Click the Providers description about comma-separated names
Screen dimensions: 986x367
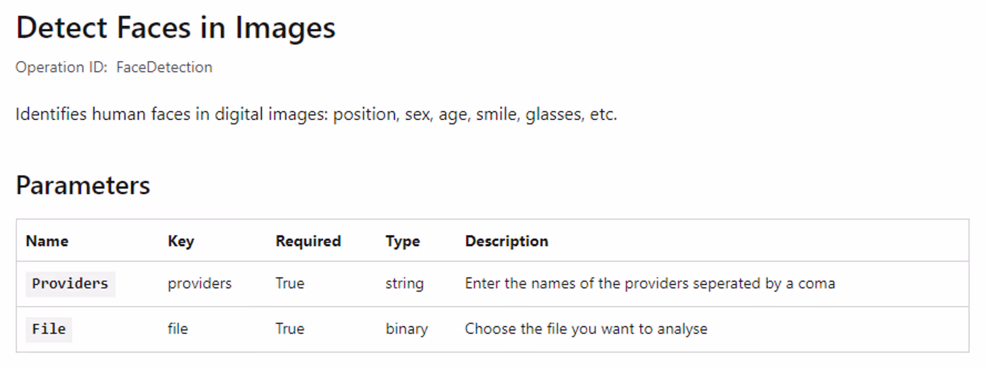point(650,284)
